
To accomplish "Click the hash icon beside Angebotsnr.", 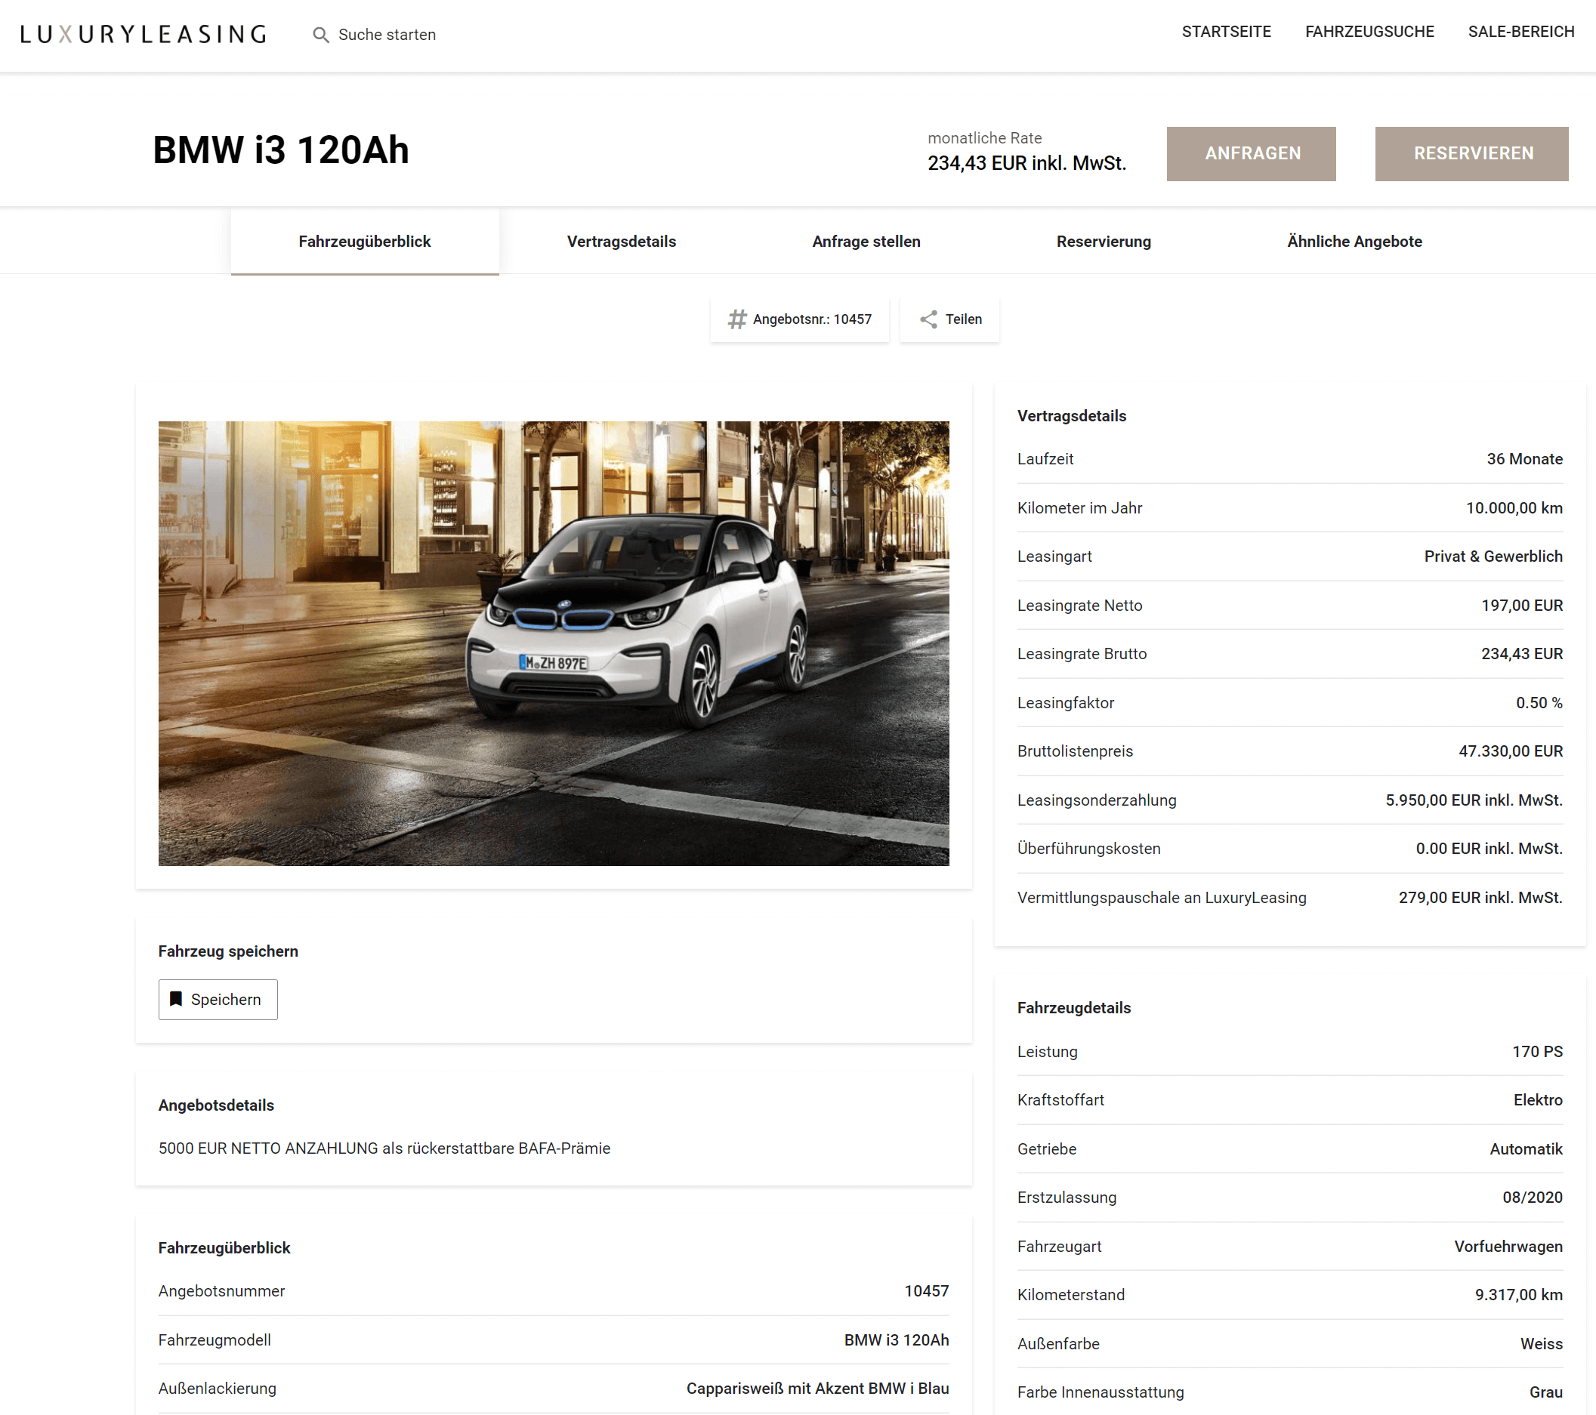I will [736, 319].
